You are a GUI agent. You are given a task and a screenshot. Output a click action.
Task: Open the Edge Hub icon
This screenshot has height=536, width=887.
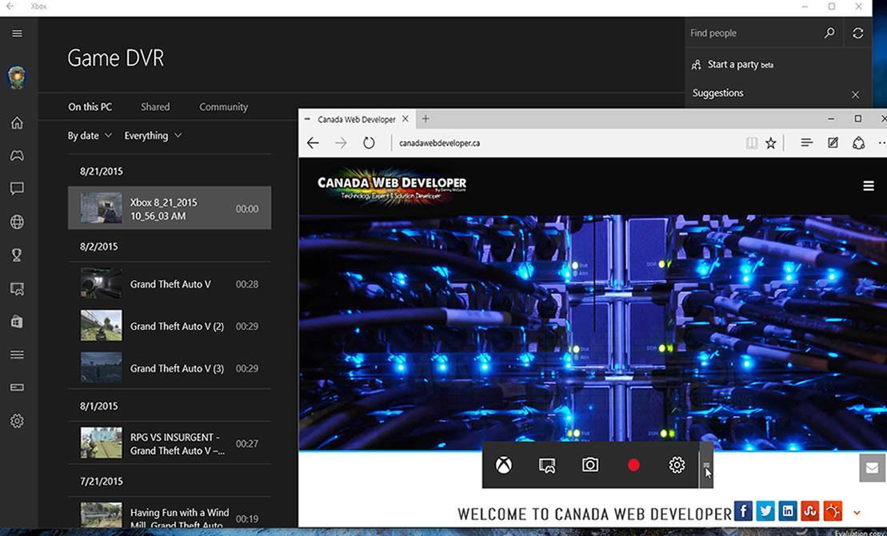807,143
